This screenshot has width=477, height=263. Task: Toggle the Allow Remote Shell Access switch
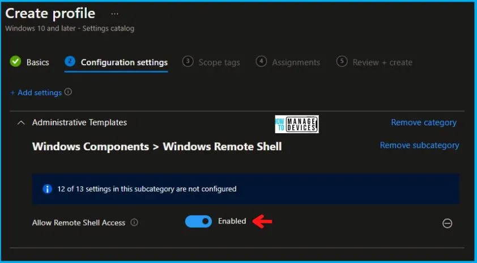(x=198, y=222)
